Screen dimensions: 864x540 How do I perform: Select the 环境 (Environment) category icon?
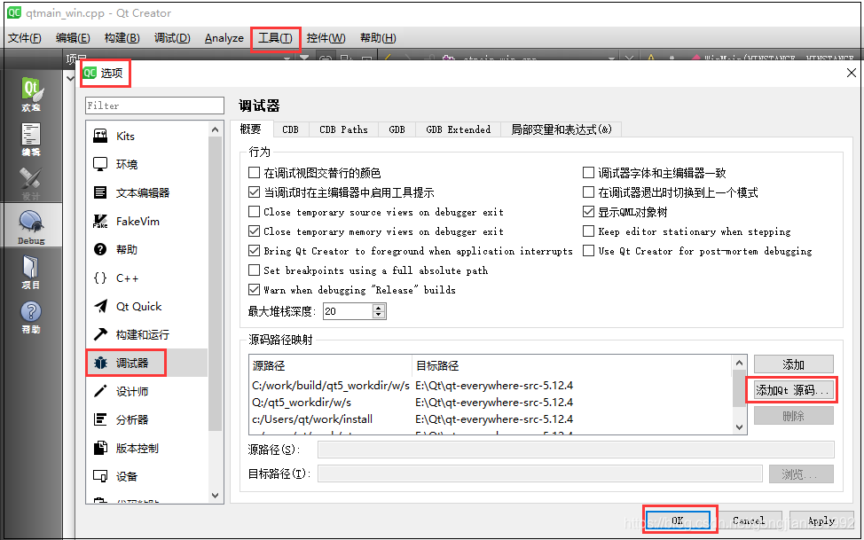tap(100, 164)
